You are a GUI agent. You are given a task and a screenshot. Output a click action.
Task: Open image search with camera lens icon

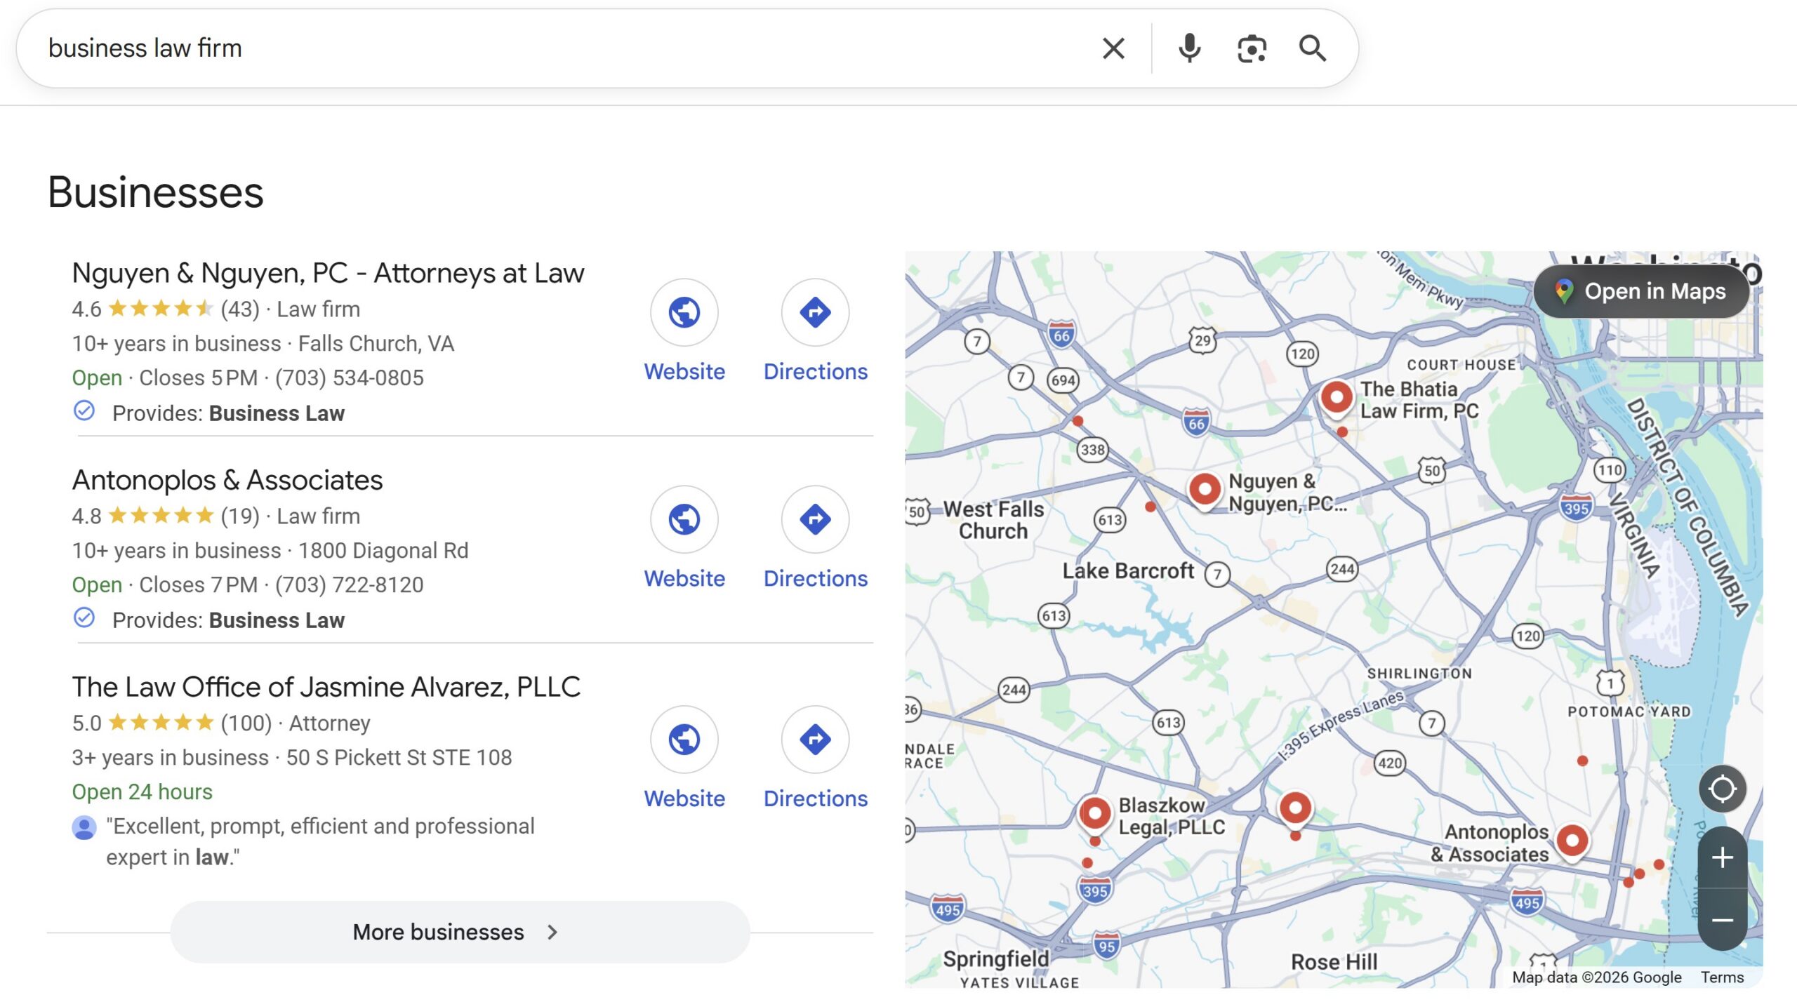click(1251, 48)
